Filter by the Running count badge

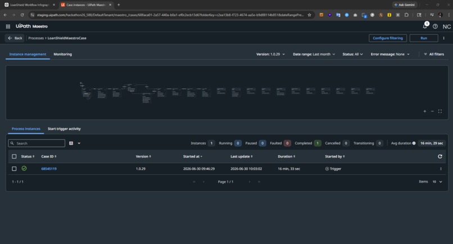[x=238, y=143]
